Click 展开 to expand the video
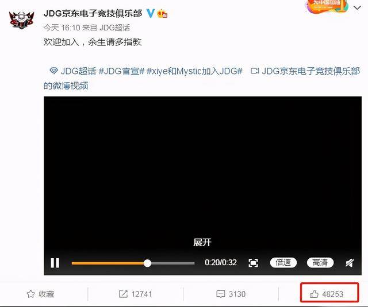The height and width of the screenshot is (307, 368). tap(202, 242)
